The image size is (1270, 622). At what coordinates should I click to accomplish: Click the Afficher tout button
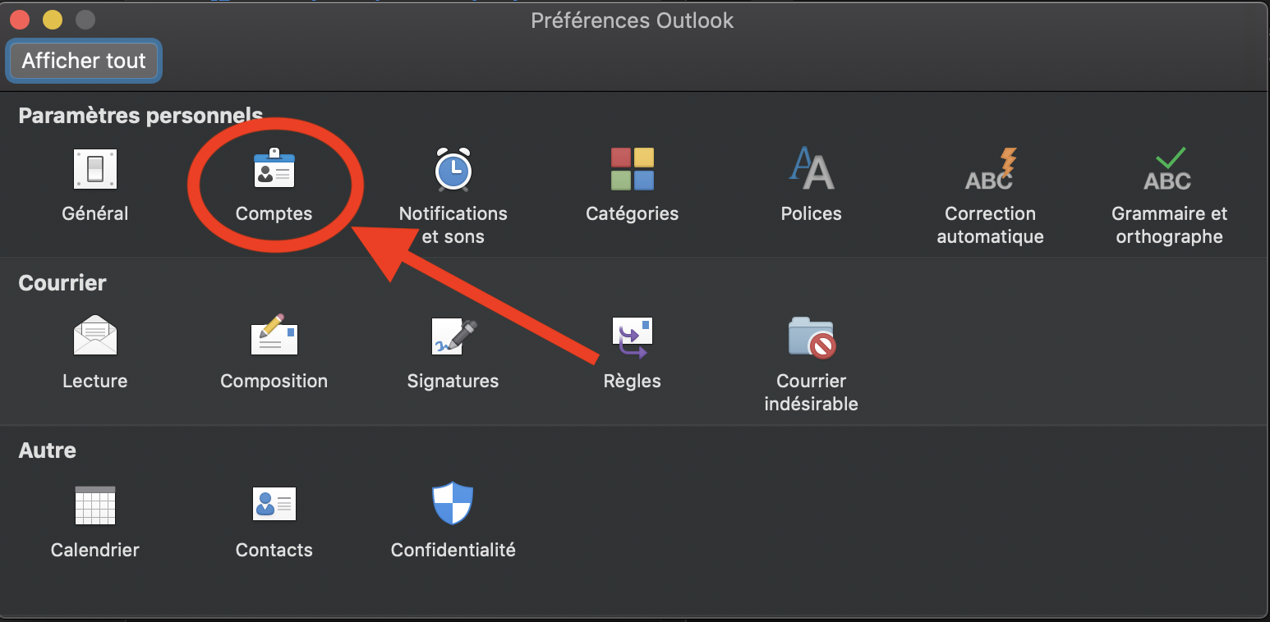coord(84,61)
